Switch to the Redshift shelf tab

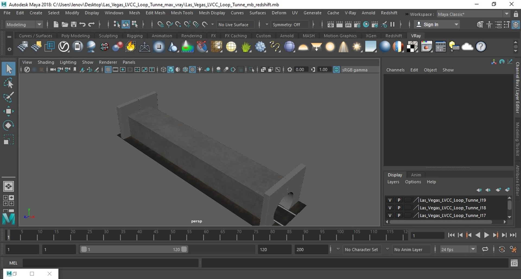coord(393,36)
